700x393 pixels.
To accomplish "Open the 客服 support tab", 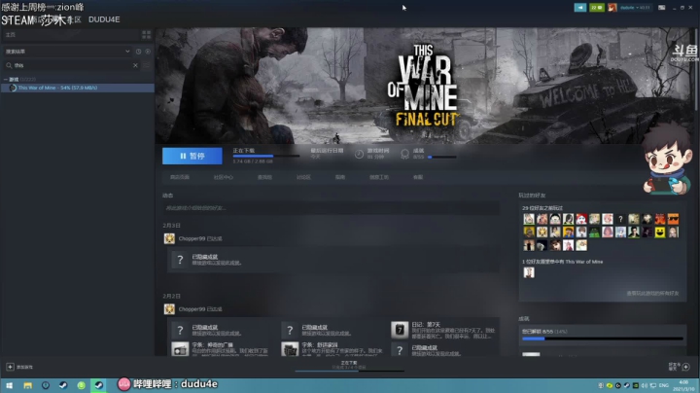I will point(417,177).
